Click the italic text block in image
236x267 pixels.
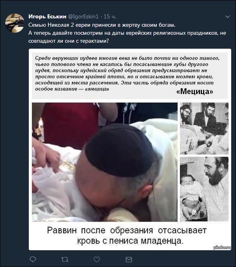127,73
